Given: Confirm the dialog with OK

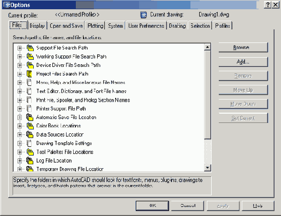Looking at the screenshot, I should click(x=152, y=206).
